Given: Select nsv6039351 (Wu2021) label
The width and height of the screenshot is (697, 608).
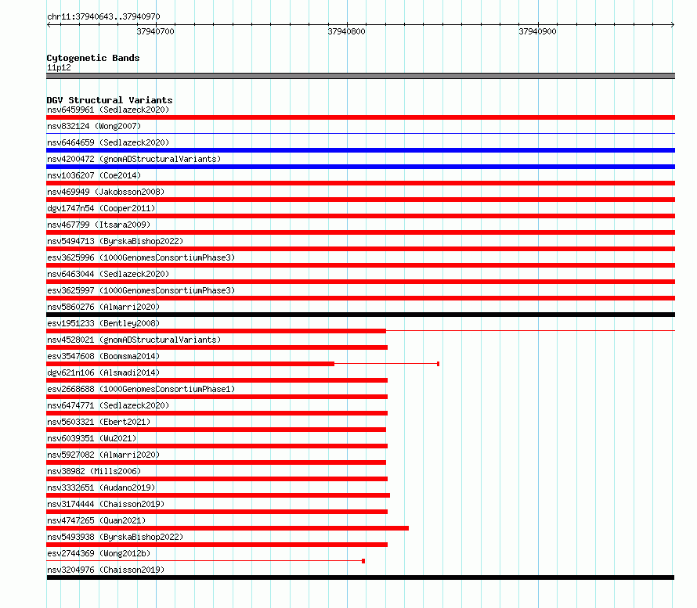Looking at the screenshot, I should coord(92,438).
